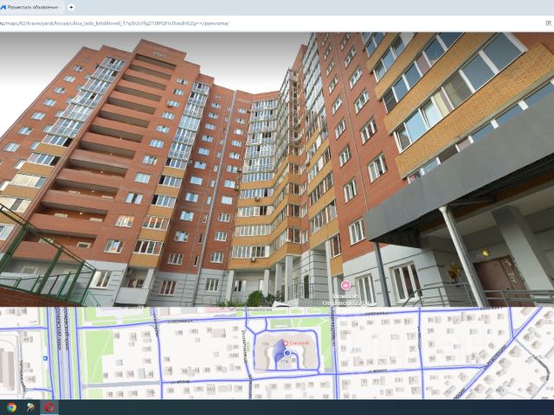
Task: Click the pink organization marker in the panorama
Action: pyautogui.click(x=345, y=284)
